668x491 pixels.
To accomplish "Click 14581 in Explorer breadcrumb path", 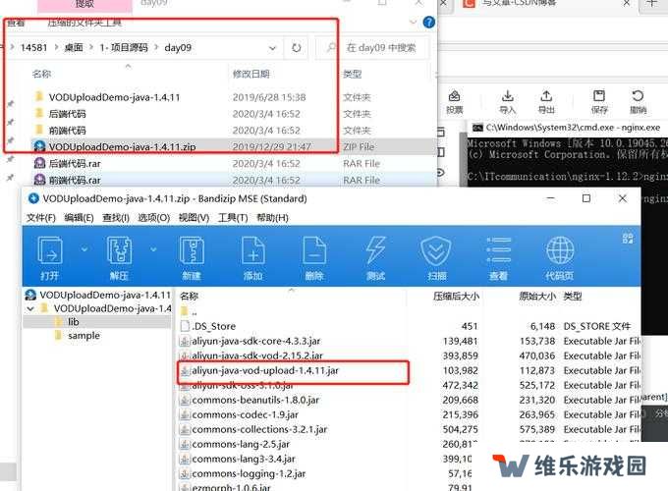I will click(33, 47).
